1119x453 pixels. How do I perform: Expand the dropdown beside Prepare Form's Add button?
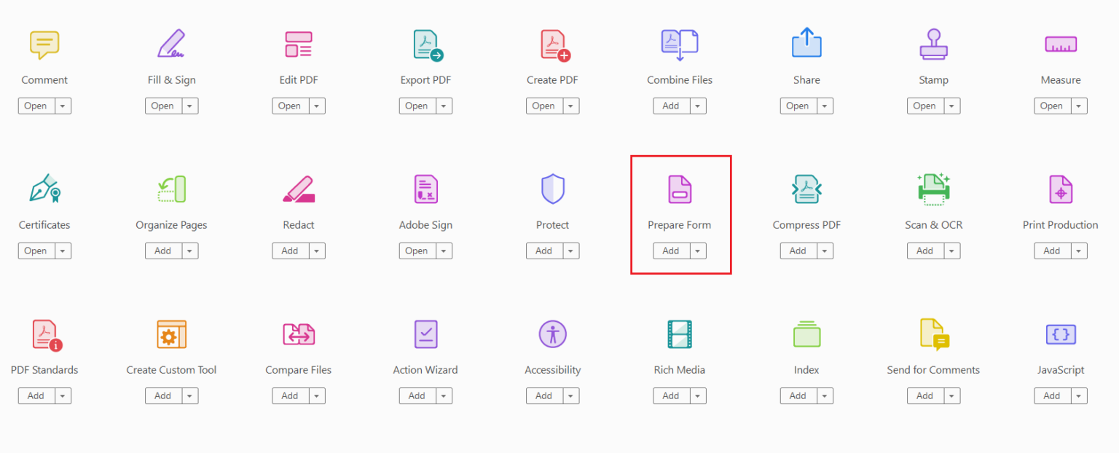tap(698, 251)
